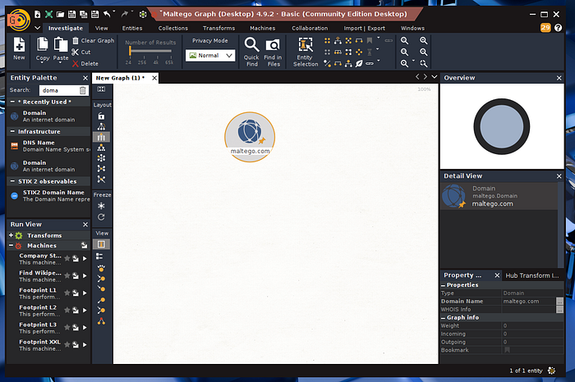Toggle favorite star for Footprint XXL

tap(67, 344)
